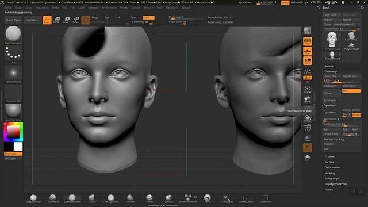The height and width of the screenshot is (207, 368).
Task: Open the LightBox browser
Action: click(x=32, y=20)
